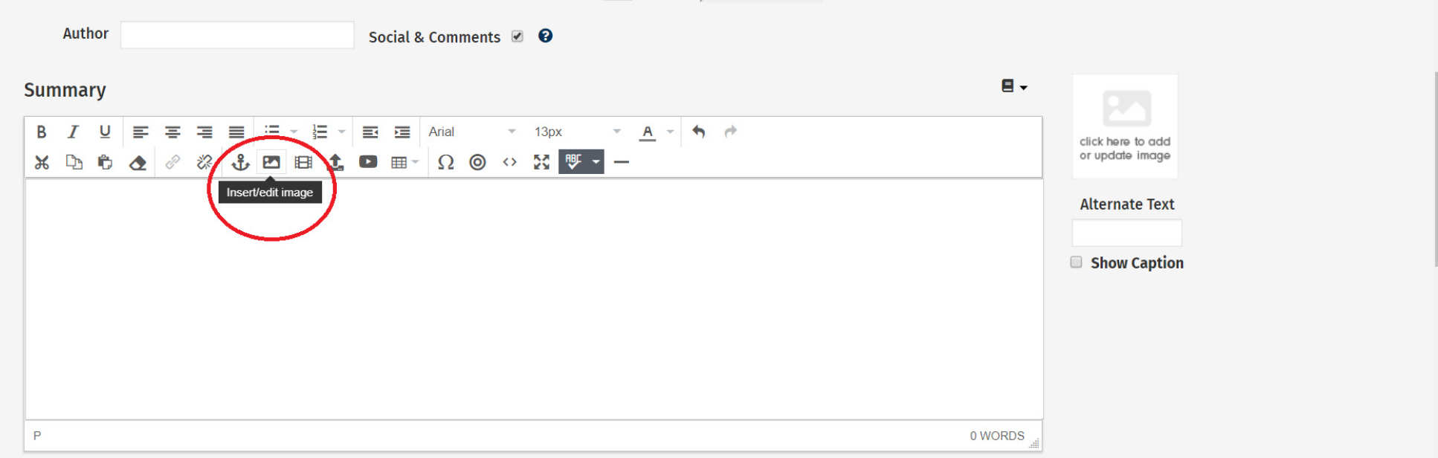Click the Author input field
Screen dimensions: 1438x458
[237, 35]
